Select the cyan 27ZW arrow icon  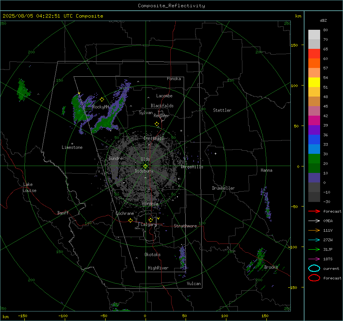[314, 240]
